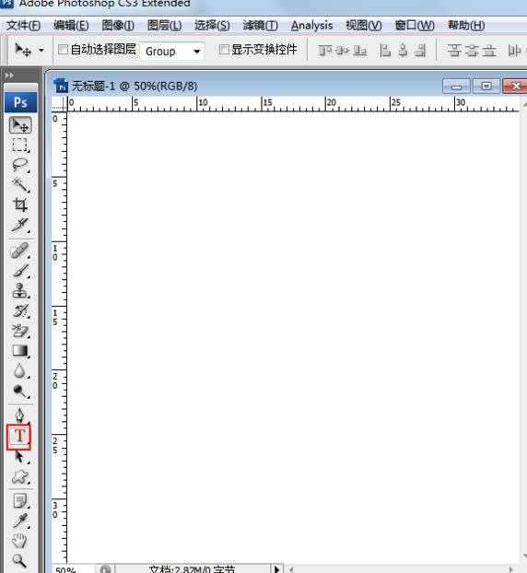527x573 pixels.
Task: Select the Dodge tool
Action: [20, 391]
